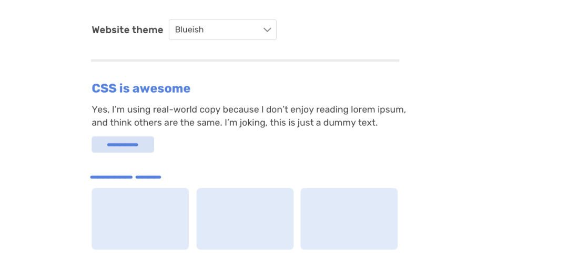Viewport: 568px width, 279px height.
Task: Click the longer blue placeholder line above cards
Action: click(x=111, y=177)
